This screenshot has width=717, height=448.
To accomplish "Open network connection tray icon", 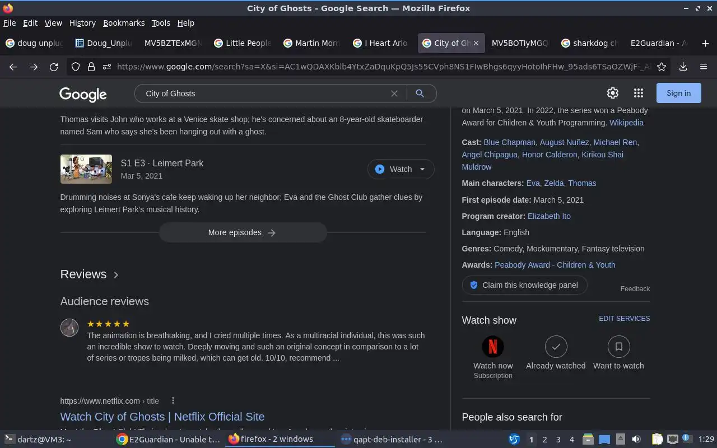I will click(x=672, y=440).
